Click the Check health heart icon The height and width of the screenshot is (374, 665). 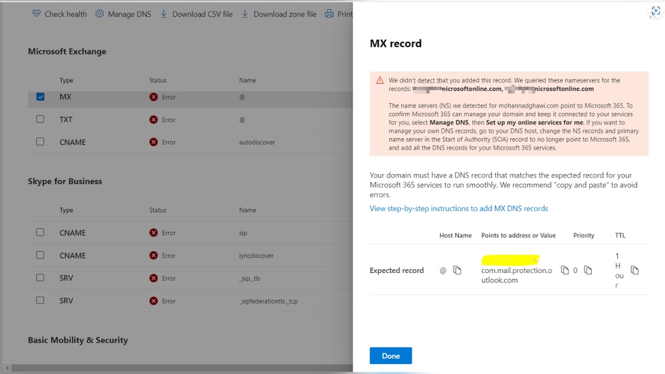(36, 14)
